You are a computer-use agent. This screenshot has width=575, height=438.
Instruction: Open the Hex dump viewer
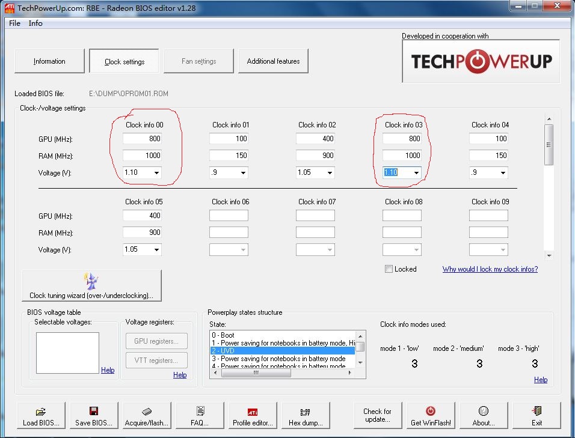[306, 415]
